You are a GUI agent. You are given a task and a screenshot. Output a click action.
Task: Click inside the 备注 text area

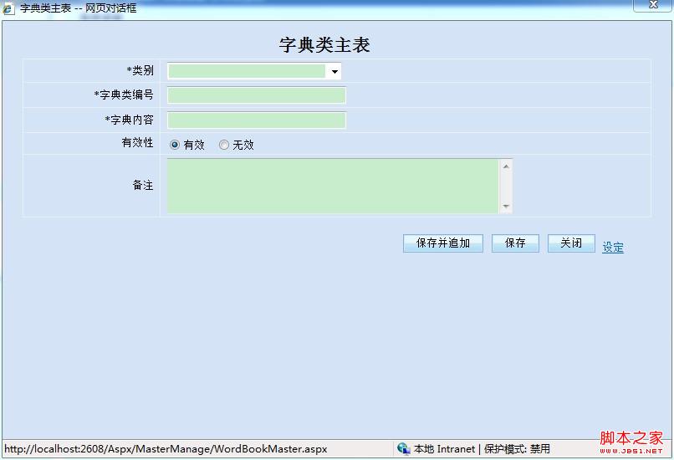(333, 186)
